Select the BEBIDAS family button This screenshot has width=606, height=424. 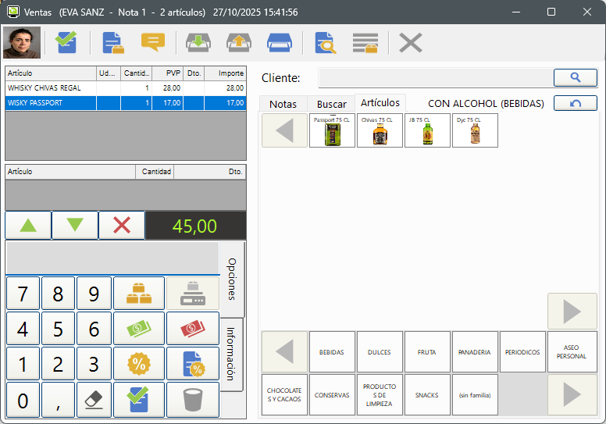pyautogui.click(x=332, y=352)
